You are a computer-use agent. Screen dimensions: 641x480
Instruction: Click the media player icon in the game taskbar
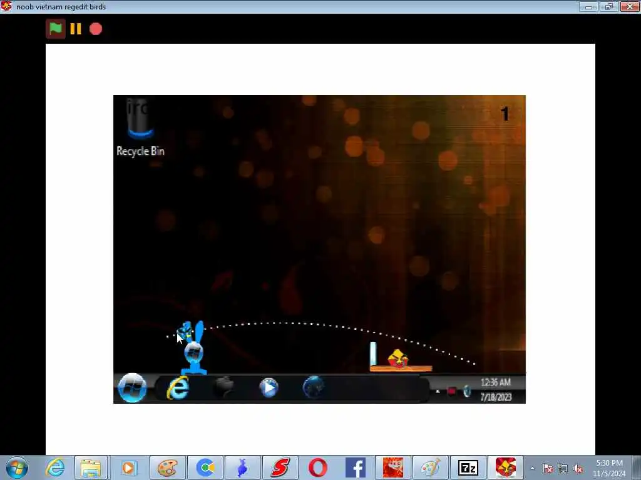(x=269, y=387)
